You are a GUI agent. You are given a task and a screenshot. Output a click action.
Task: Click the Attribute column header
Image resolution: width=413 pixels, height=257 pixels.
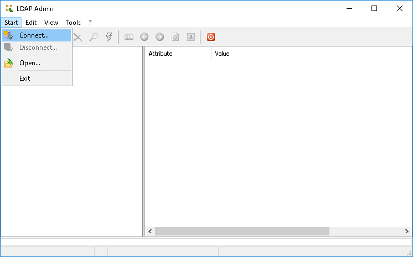(178, 54)
